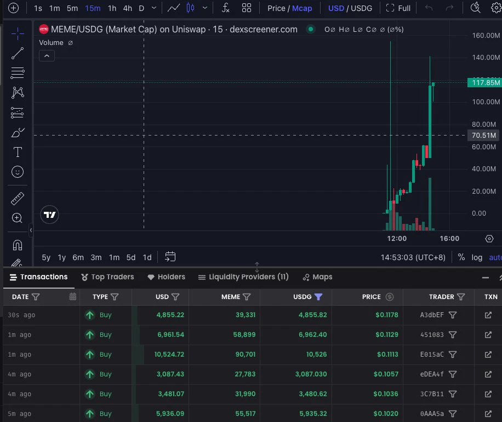Viewport: 502px width, 422px height.
Task: Open the time axis settings gear
Action: click(489, 239)
